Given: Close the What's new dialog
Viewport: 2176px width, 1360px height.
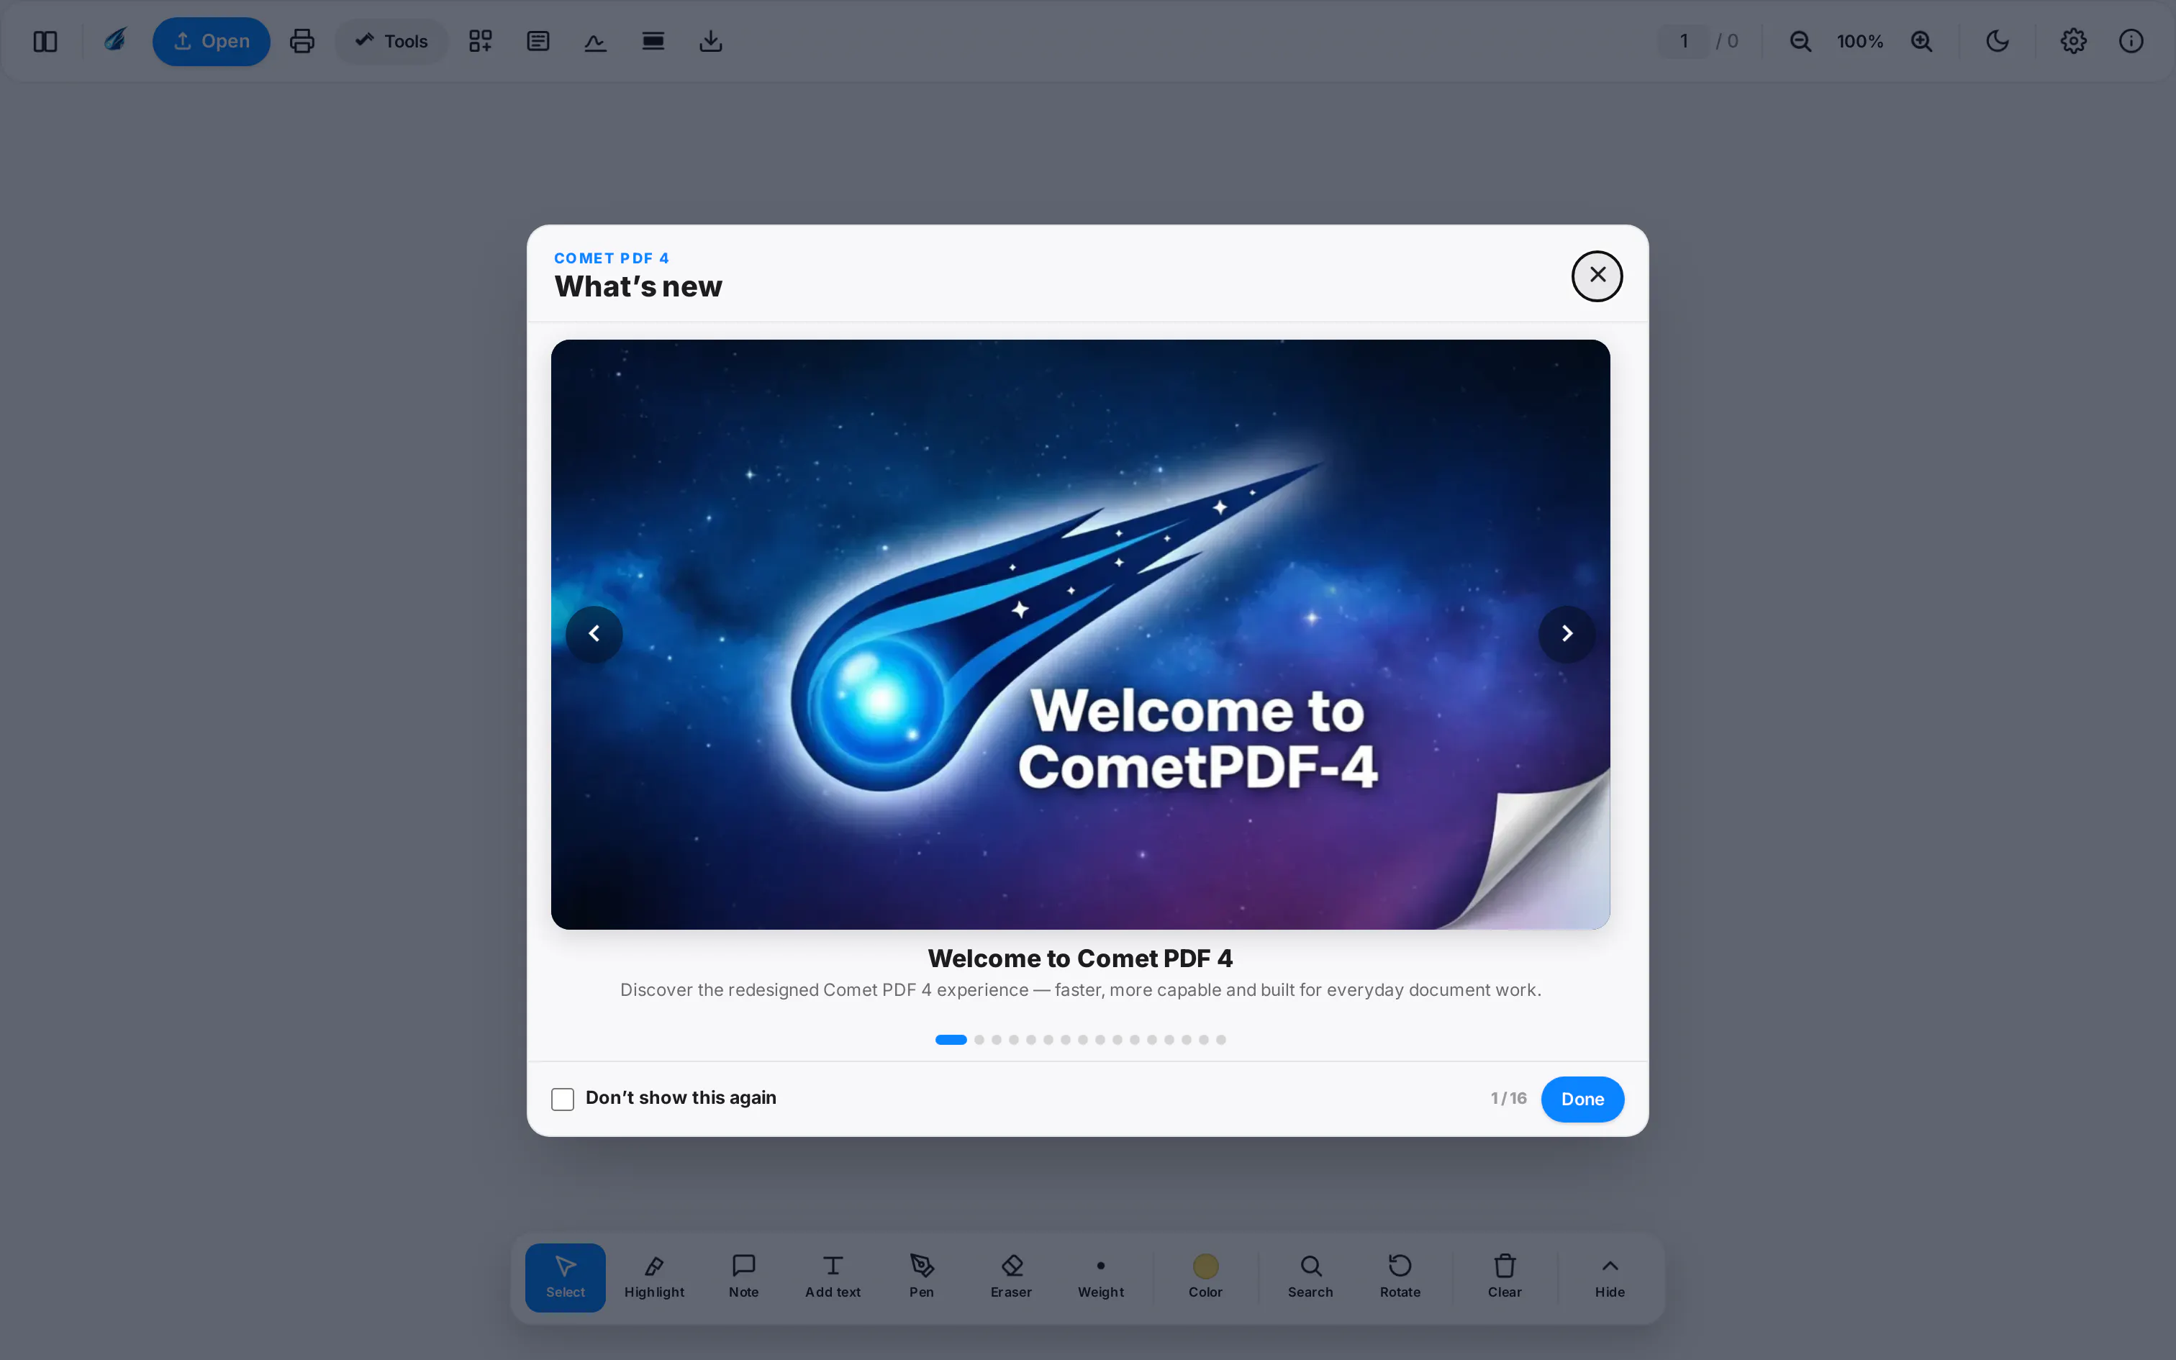Looking at the screenshot, I should point(1597,275).
